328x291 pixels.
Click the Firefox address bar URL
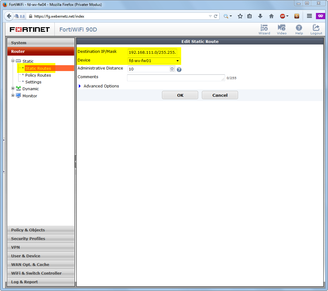pyautogui.click(x=59, y=16)
